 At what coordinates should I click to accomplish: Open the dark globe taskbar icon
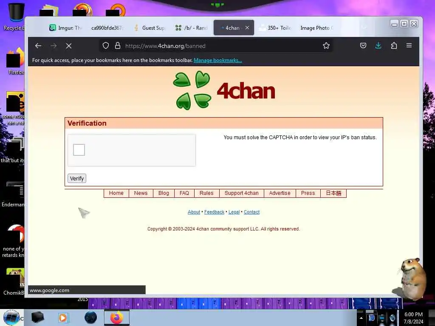click(x=91, y=318)
